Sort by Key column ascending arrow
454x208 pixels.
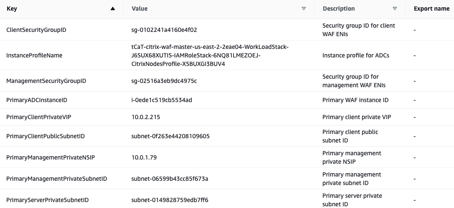coord(113,9)
